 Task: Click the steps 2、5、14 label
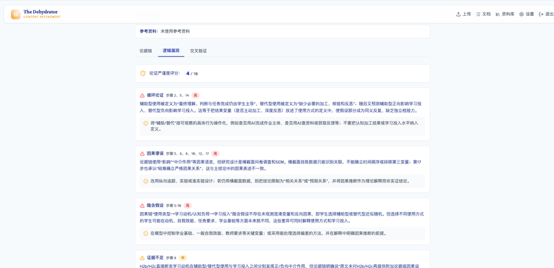pos(177,95)
